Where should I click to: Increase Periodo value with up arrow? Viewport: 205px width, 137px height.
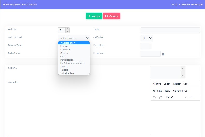click(67, 29)
